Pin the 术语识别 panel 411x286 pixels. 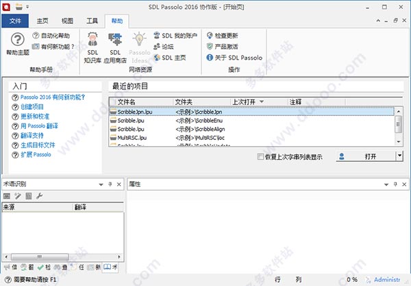point(110,184)
